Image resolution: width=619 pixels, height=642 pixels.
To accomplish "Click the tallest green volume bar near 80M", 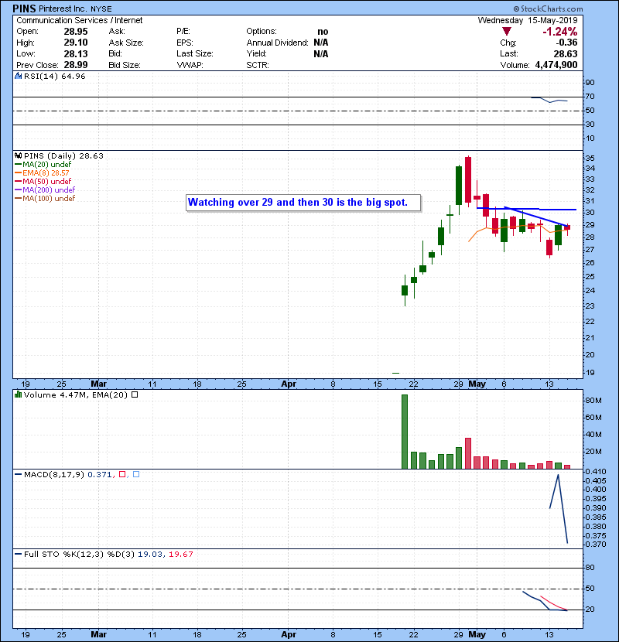I will point(405,432).
